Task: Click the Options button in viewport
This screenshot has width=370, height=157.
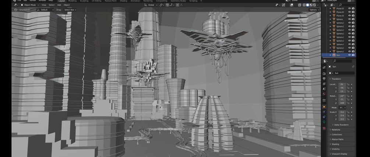Action: click(x=314, y=10)
